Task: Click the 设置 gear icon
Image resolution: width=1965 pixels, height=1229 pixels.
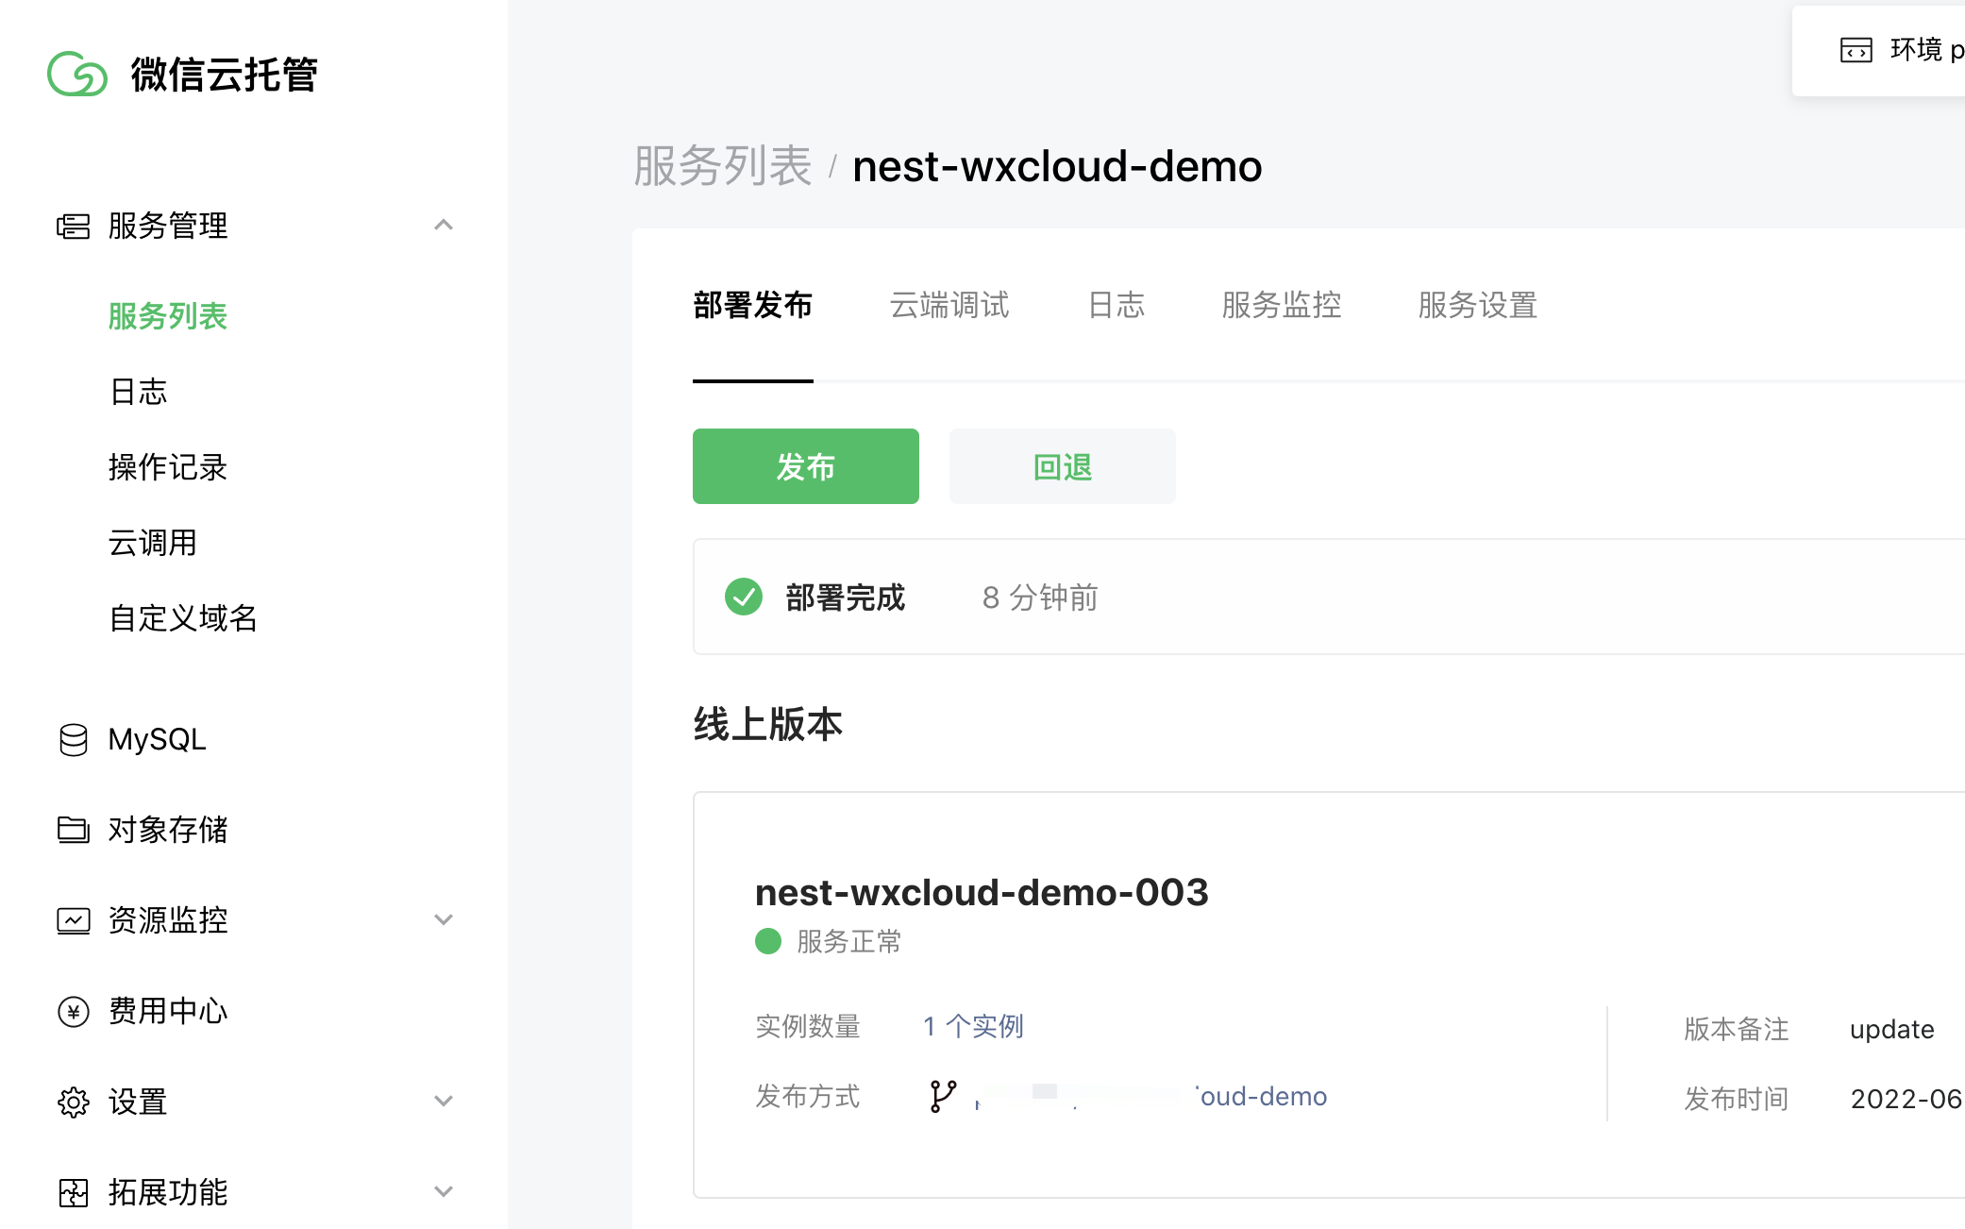Action: click(x=74, y=1102)
